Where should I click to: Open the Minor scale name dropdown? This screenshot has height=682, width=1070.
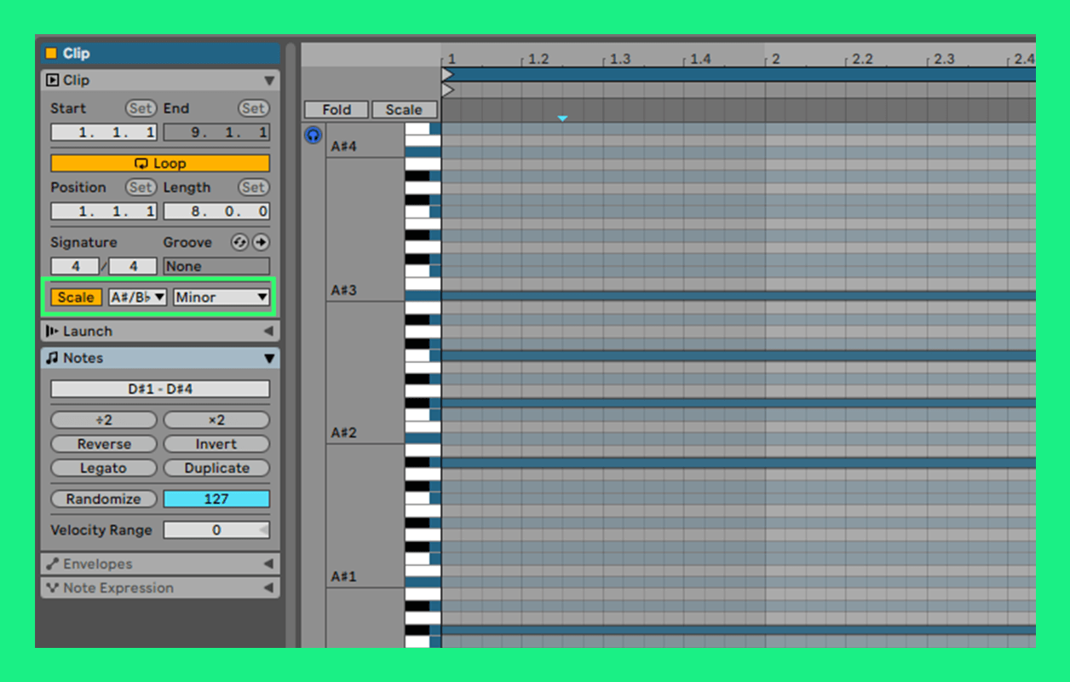[x=221, y=298]
